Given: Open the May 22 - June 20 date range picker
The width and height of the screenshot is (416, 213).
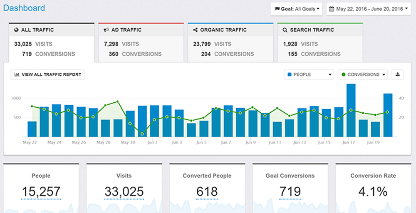Looking at the screenshot, I should (x=369, y=9).
